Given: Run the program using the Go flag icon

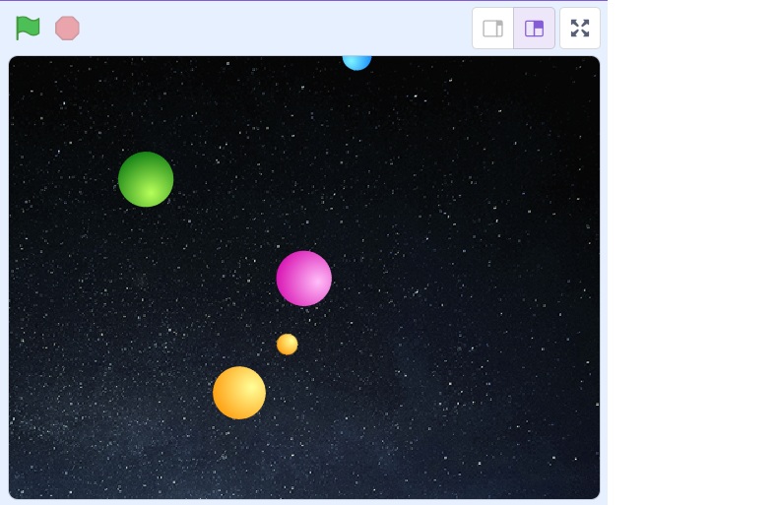Looking at the screenshot, I should point(28,29).
